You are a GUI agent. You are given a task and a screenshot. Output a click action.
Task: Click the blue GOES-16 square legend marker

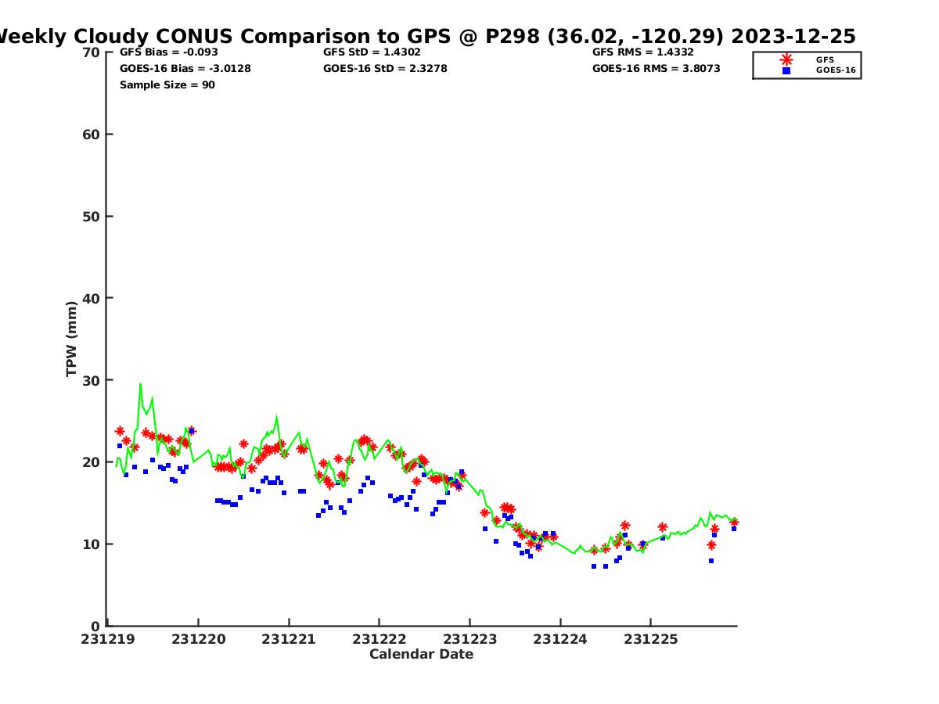click(786, 70)
